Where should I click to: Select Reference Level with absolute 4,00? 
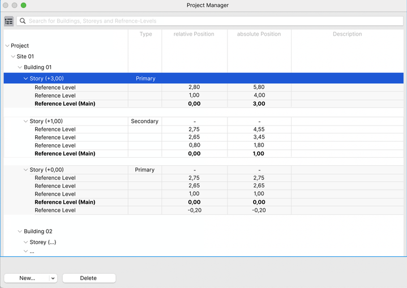click(x=55, y=96)
